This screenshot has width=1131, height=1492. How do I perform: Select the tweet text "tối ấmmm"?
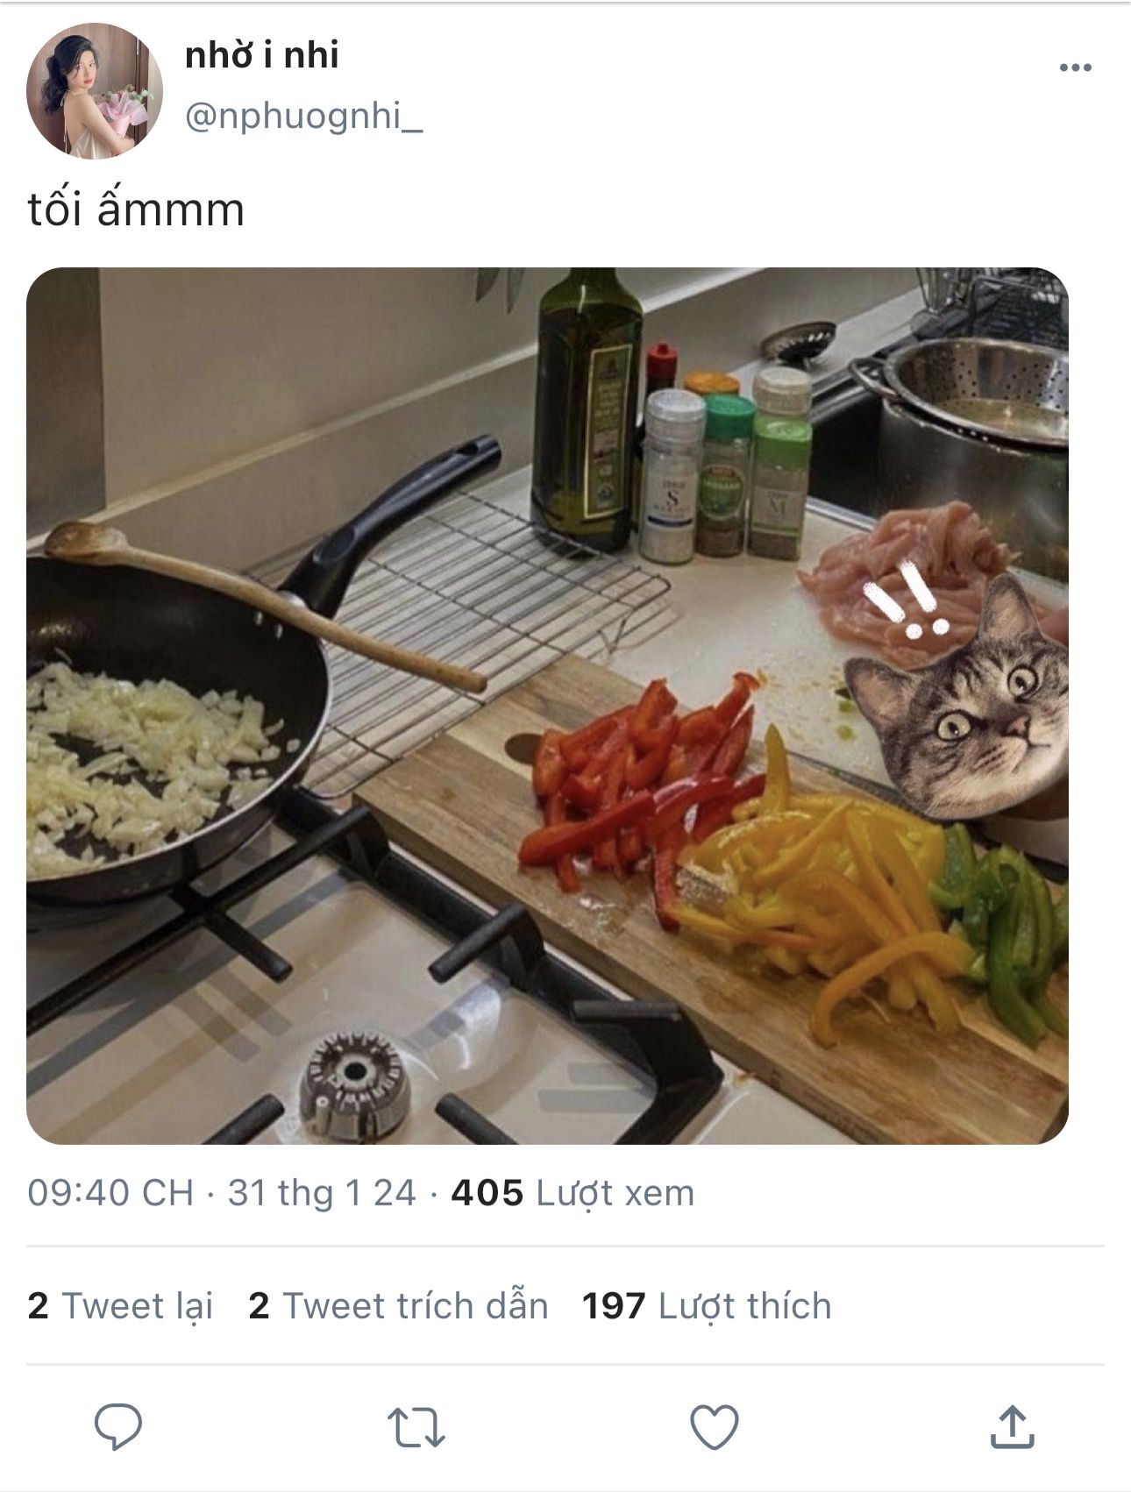coord(136,210)
